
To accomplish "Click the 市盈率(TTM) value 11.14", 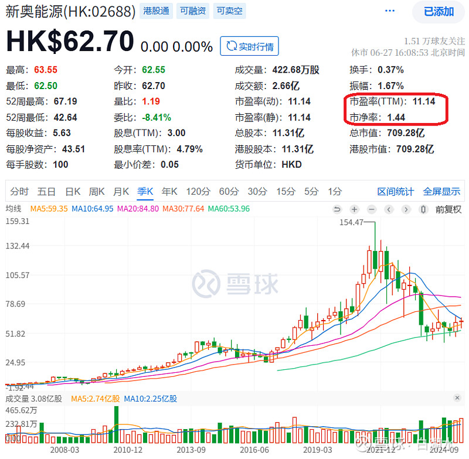I will 424,101.
